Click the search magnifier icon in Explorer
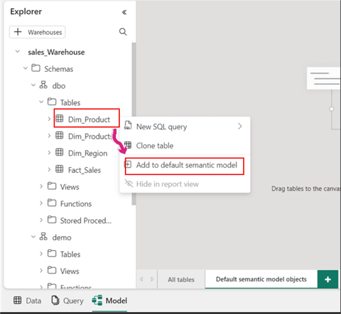Screen dimensions: 341x314 tap(123, 32)
